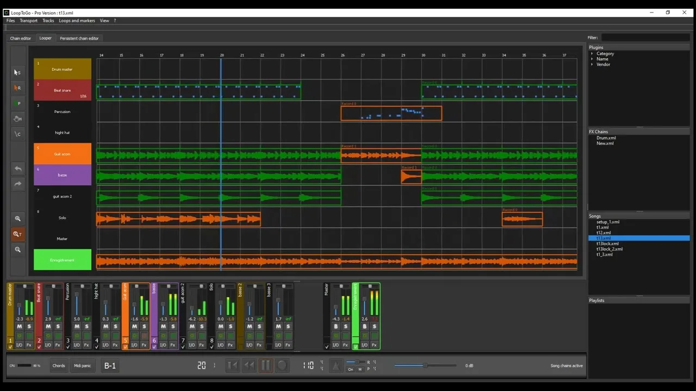Expand the Name plugin tree node
The width and height of the screenshot is (696, 391).
[592, 59]
